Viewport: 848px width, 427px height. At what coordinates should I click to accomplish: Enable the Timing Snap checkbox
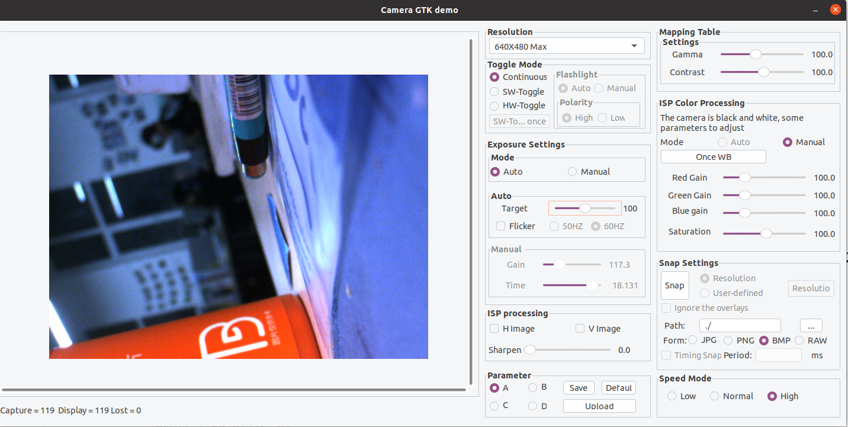666,355
